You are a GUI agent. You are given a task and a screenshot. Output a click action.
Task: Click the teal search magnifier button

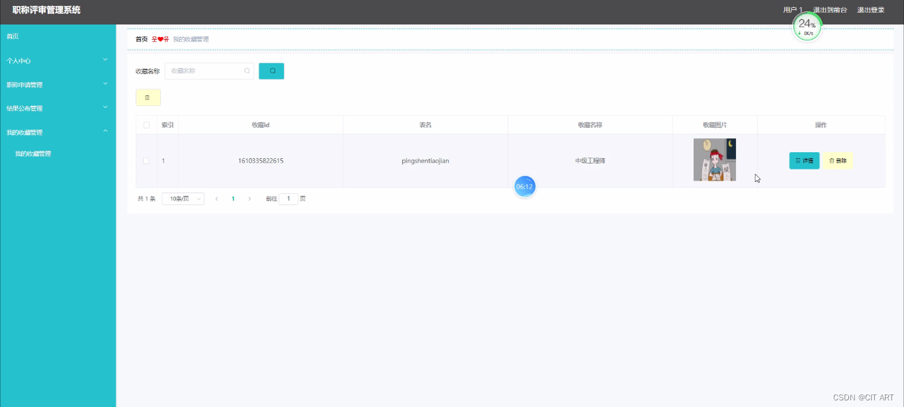coord(271,71)
